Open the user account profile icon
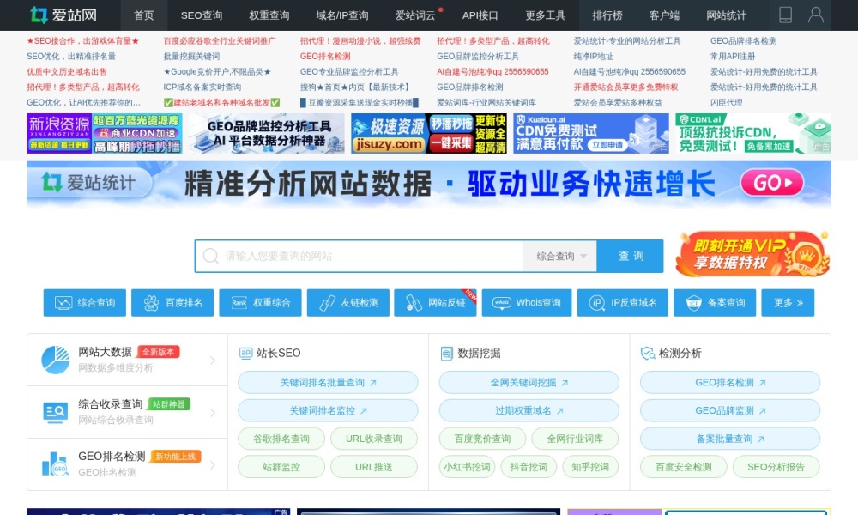Viewport: 858px width, 515px height. [815, 15]
